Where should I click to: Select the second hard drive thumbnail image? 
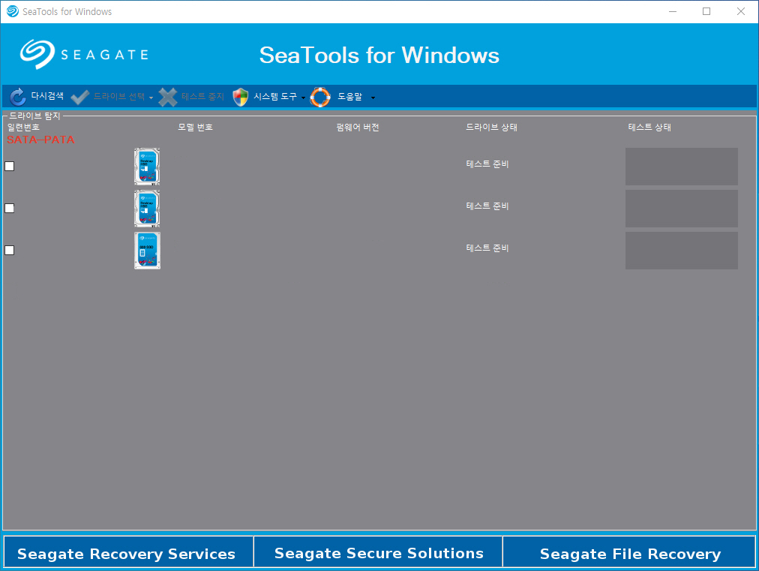click(147, 209)
